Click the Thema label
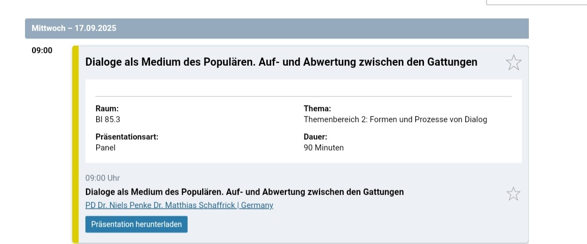Viewport: 587px width, 244px height. click(317, 109)
